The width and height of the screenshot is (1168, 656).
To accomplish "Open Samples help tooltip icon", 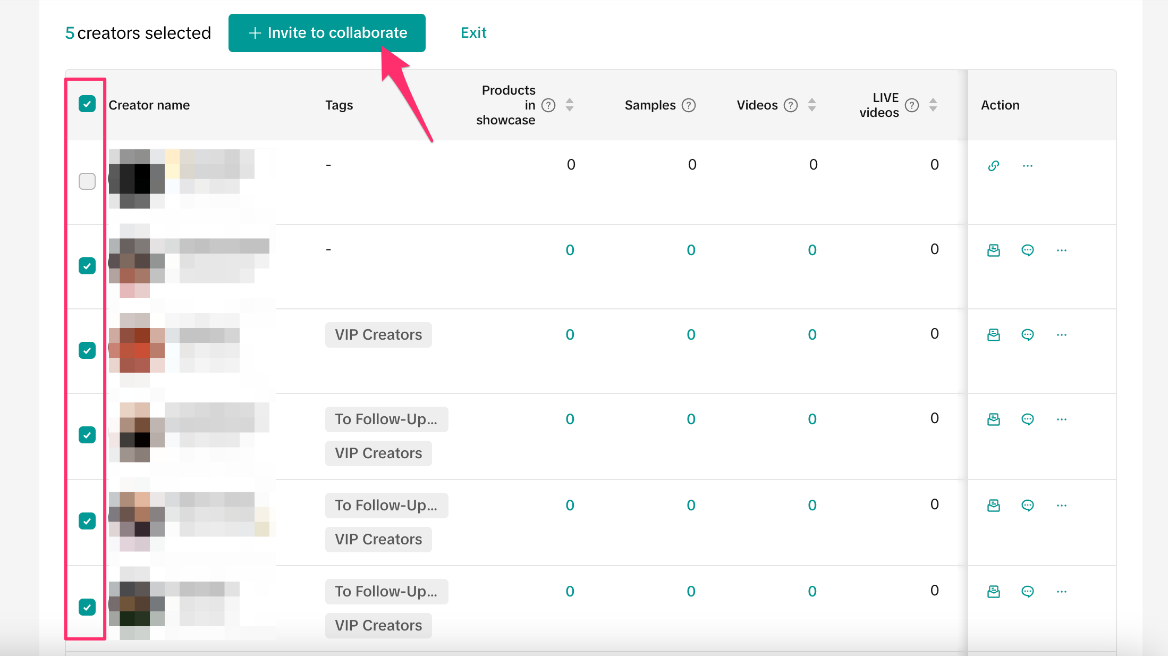I will [x=689, y=105].
